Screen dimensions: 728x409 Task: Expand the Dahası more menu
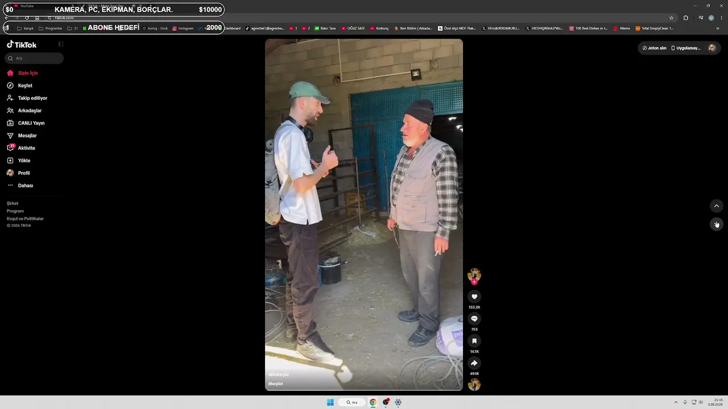[x=20, y=186]
